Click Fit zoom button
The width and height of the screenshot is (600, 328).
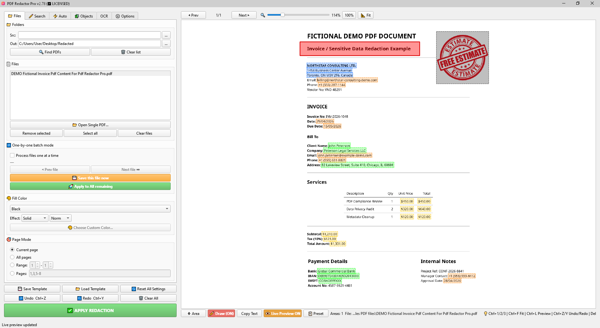[x=366, y=15]
